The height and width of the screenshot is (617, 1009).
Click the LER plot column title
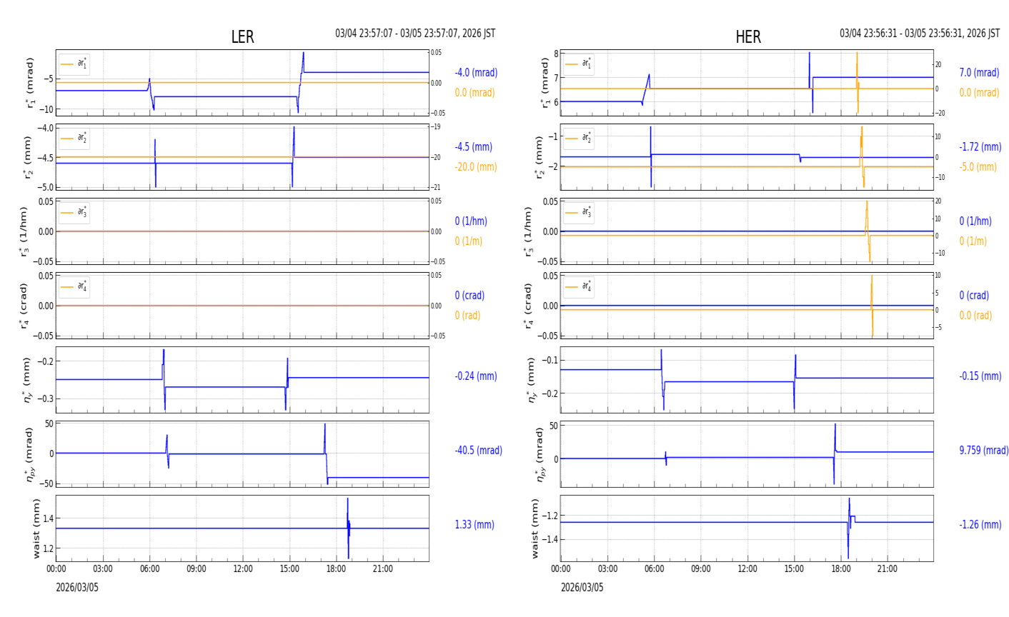click(242, 37)
